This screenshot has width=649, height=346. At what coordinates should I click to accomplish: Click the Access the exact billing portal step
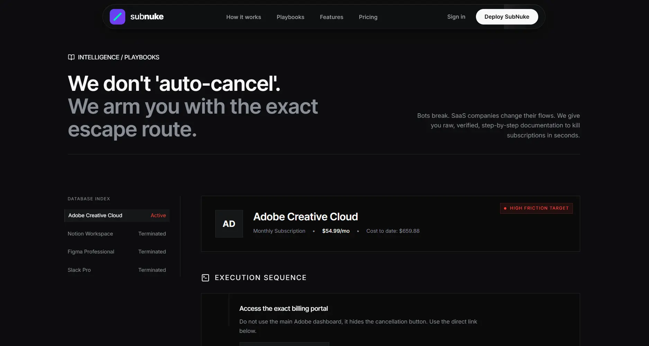283,309
